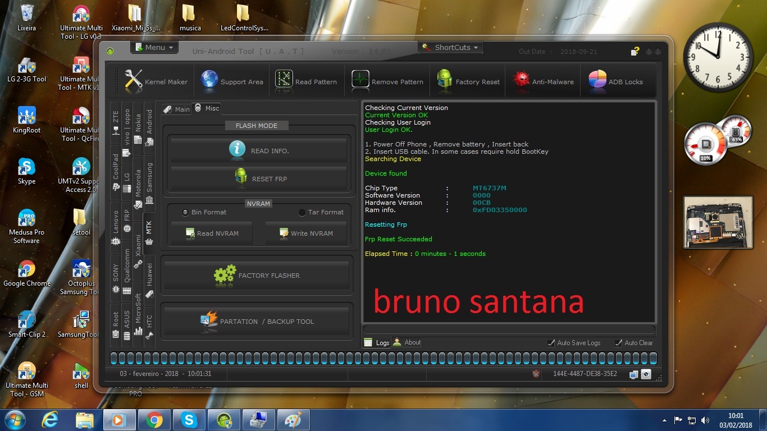The image size is (767, 431).
Task: Open Medusa Pro Software shortcut
Action: coord(26,226)
